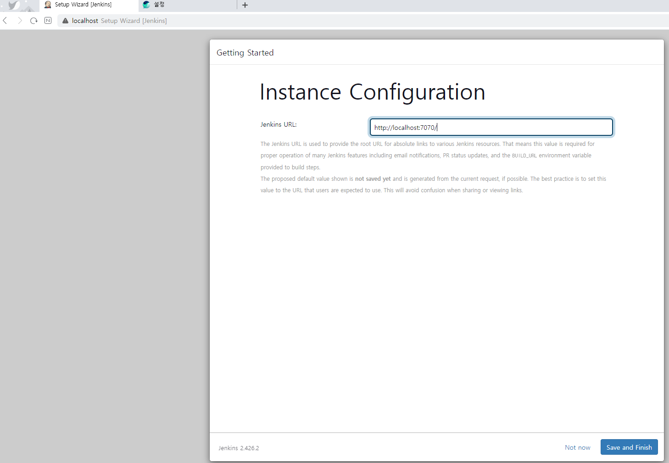
Task: Click the Jenkins URL input field
Action: (491, 128)
